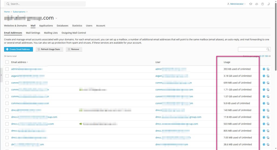Open the cloud status icon in header
The height and width of the screenshot is (150, 277).
(x=257, y=4)
